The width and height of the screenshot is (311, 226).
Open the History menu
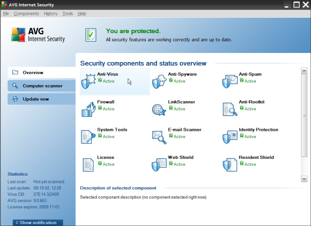coord(50,14)
